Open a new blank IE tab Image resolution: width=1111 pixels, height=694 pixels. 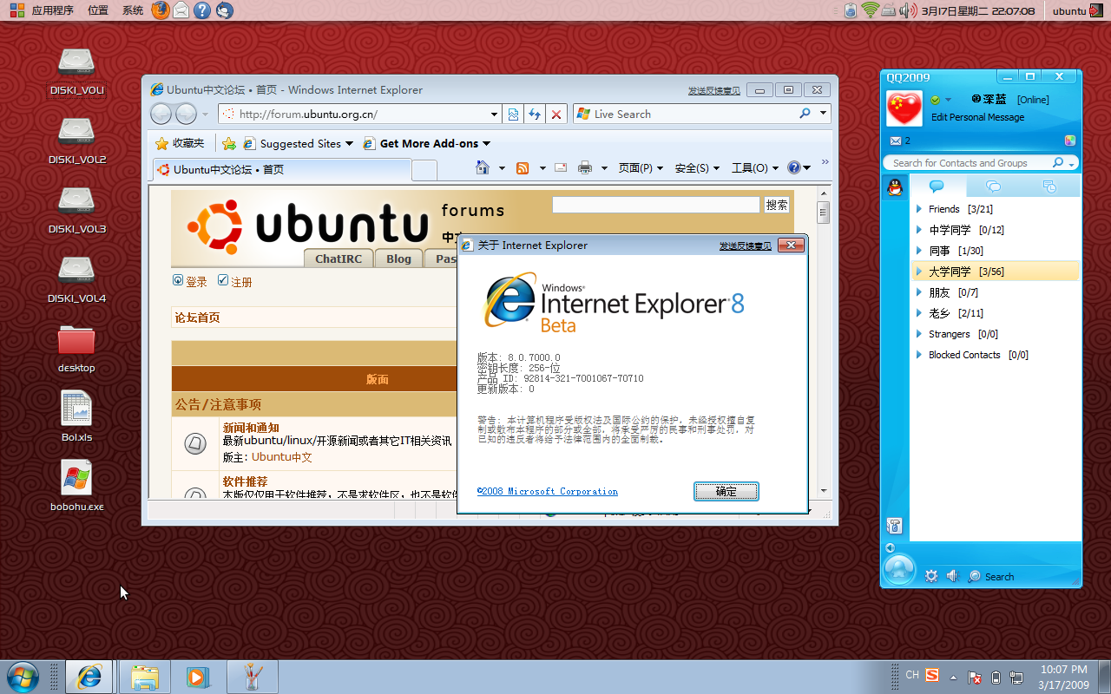click(x=424, y=170)
